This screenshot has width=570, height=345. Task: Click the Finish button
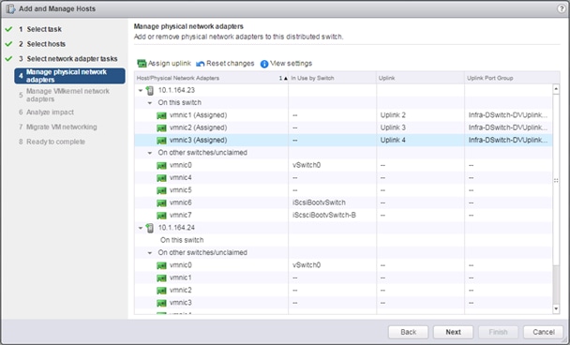(498, 332)
